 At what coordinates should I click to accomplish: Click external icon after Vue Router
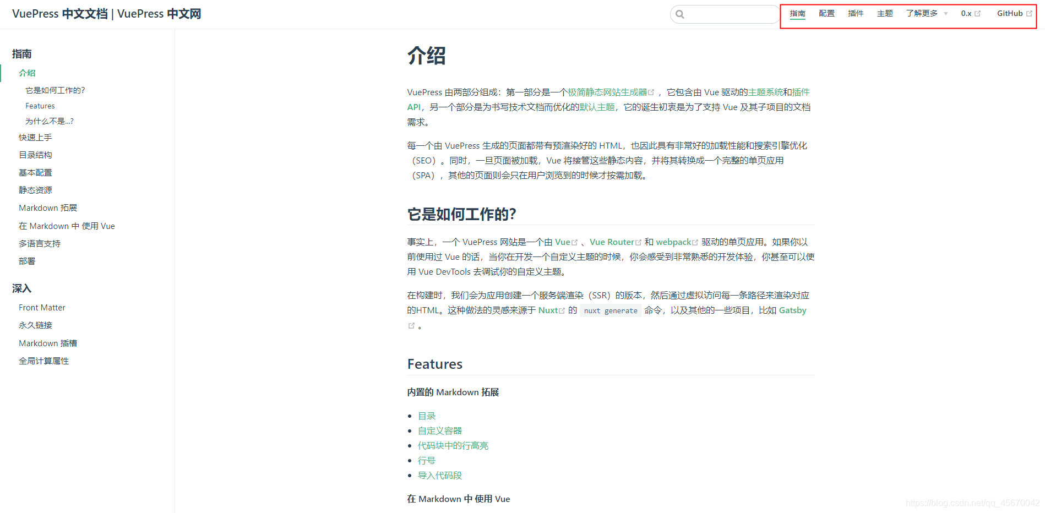tap(639, 243)
